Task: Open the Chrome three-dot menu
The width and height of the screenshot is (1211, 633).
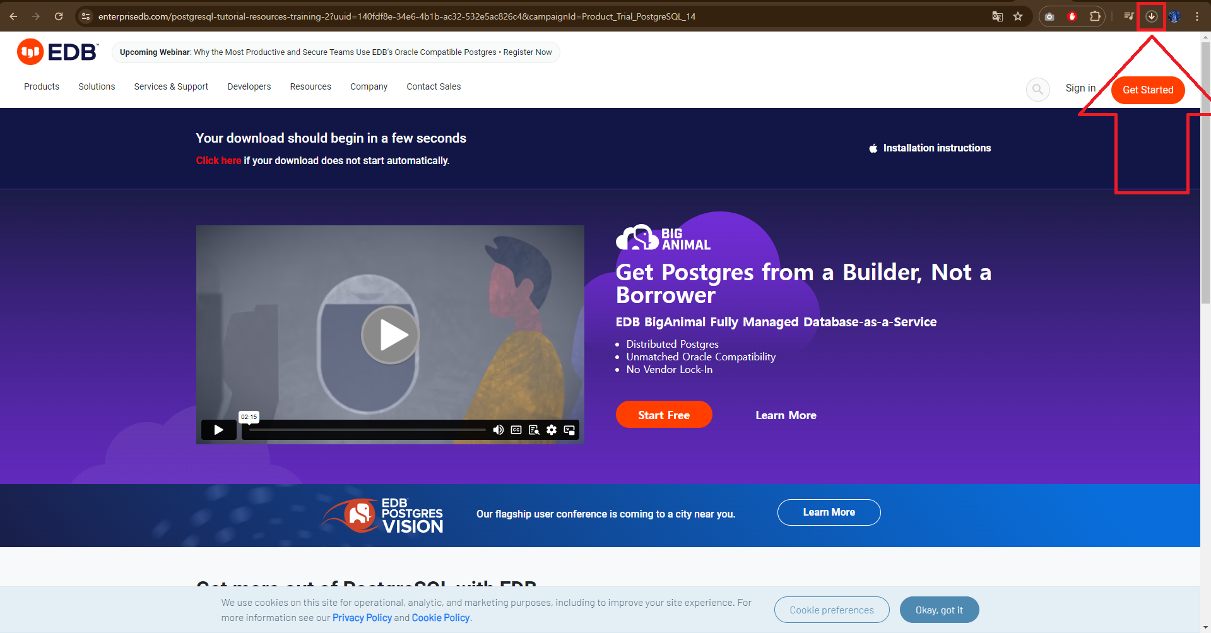Action: click(x=1197, y=16)
